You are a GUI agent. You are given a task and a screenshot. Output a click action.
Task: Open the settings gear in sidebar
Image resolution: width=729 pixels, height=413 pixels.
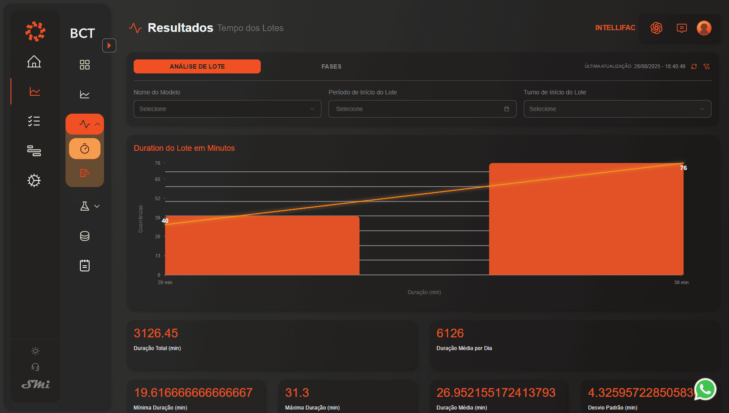34,180
